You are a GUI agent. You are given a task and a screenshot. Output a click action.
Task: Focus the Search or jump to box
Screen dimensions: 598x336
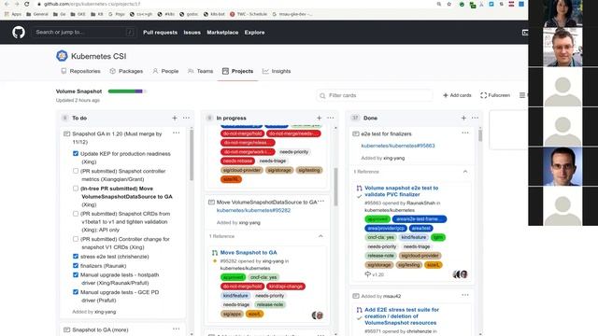coord(83,33)
